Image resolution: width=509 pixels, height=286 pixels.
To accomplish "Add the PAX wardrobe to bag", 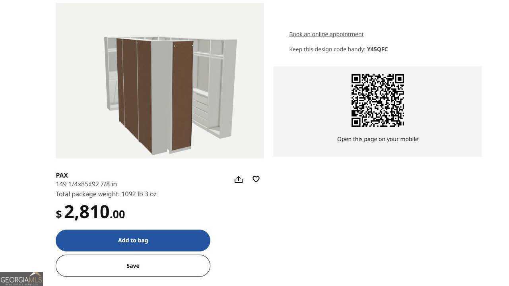I will 133,240.
